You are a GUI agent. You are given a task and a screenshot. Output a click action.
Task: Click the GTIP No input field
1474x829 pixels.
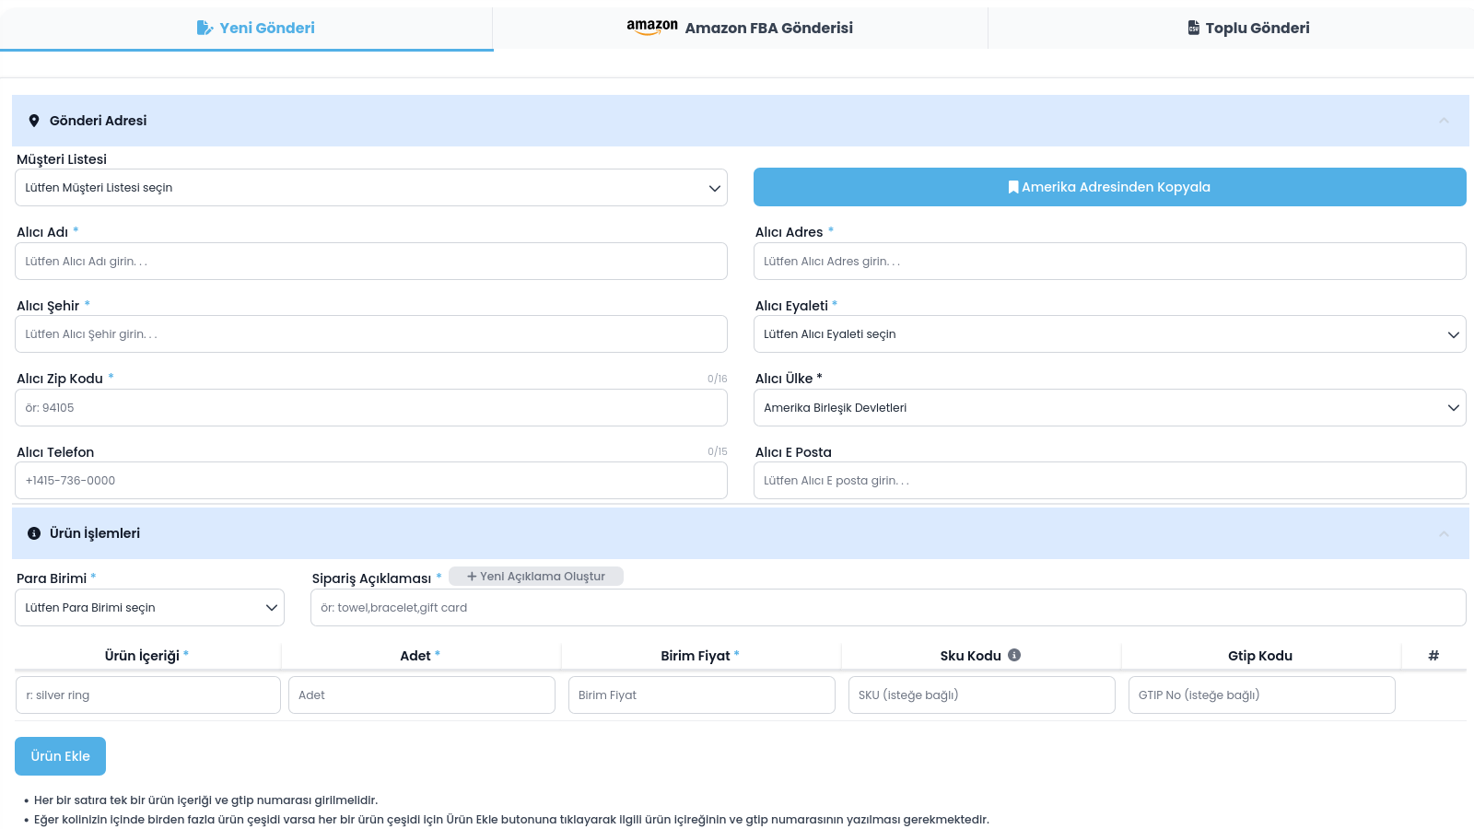pos(1261,695)
